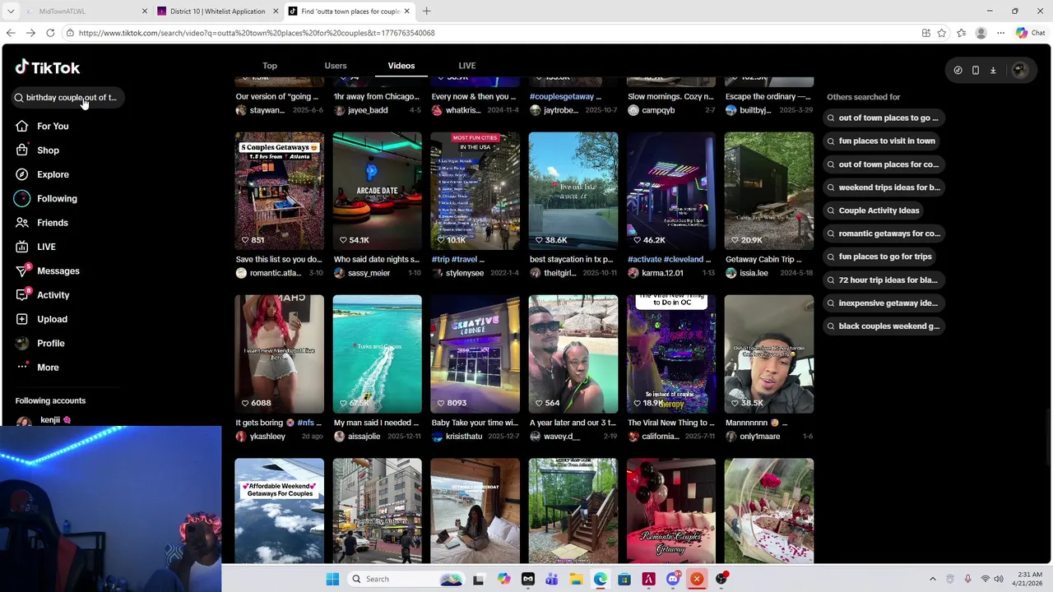Open the '5 Couples Getaways' video thumbnail
Image resolution: width=1053 pixels, height=592 pixels.
pyautogui.click(x=279, y=191)
